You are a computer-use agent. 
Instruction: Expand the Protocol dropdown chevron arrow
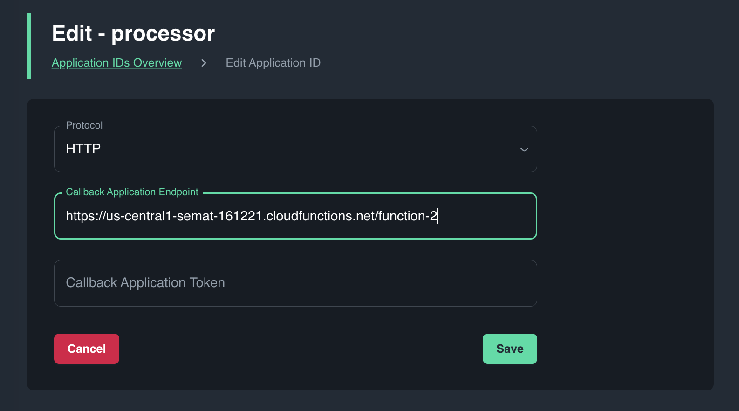point(524,149)
